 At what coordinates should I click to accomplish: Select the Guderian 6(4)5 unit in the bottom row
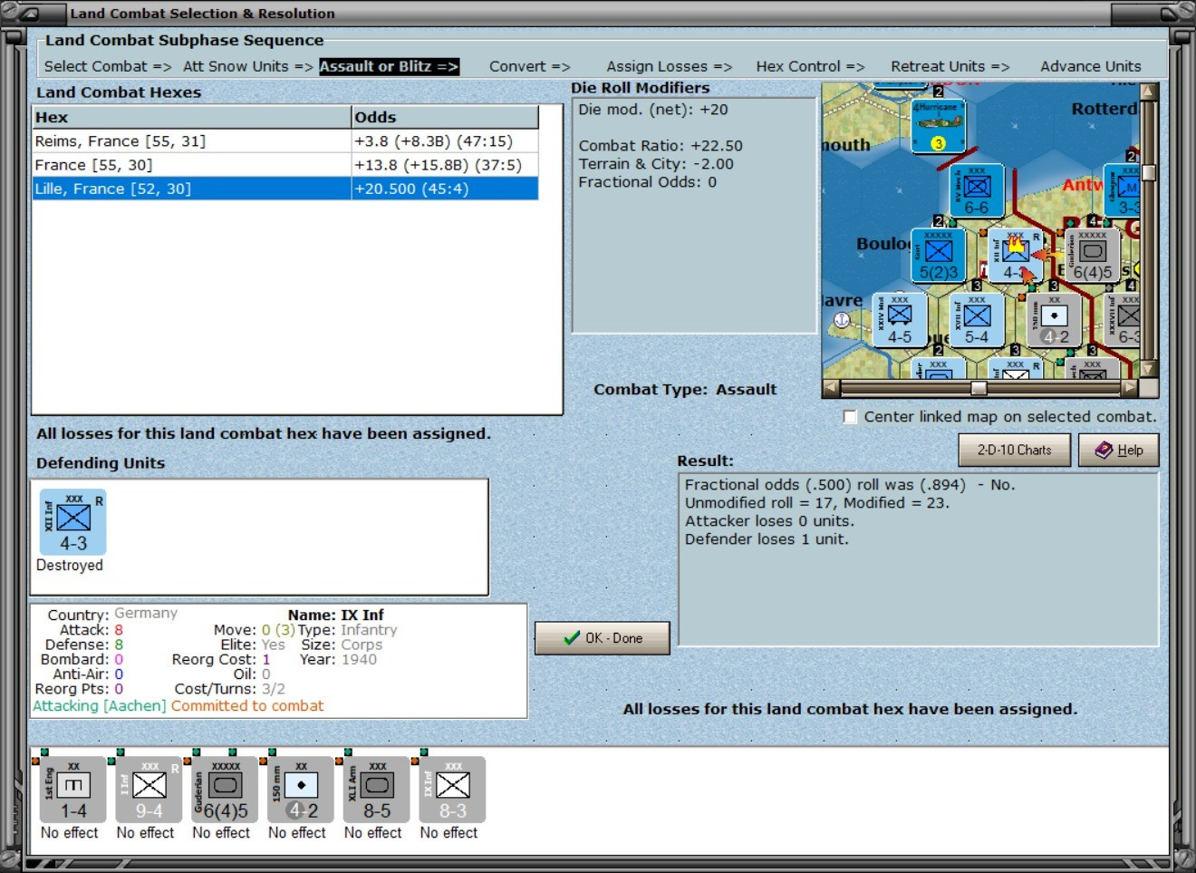pyautogui.click(x=226, y=790)
